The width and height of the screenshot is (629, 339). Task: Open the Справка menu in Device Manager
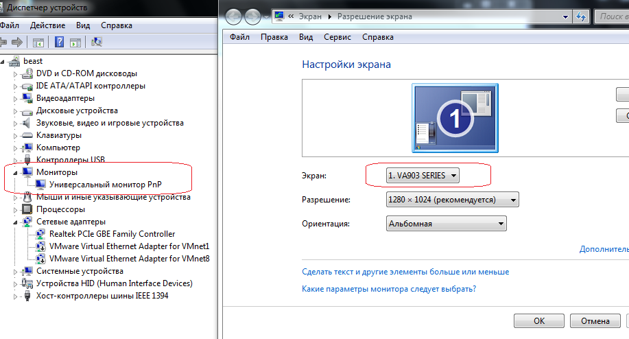[117, 25]
